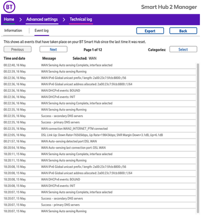Select the 00:22:36 IPv6 unicast prefix entry
The height and width of the screenshot is (220, 202).
100,78
